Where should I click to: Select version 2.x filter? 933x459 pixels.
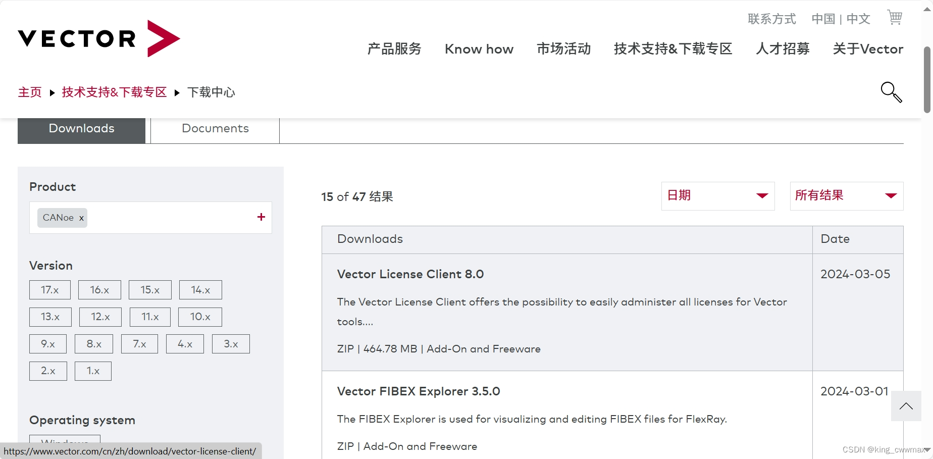pyautogui.click(x=48, y=371)
